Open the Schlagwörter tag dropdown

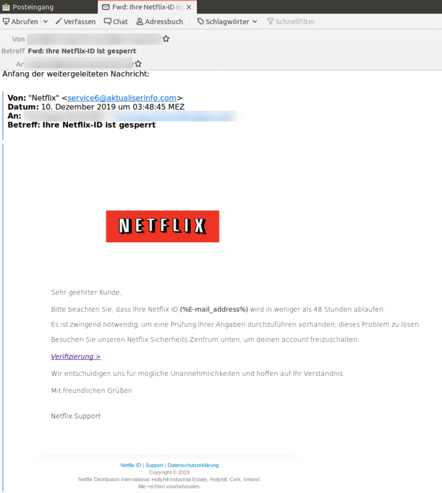[227, 22]
